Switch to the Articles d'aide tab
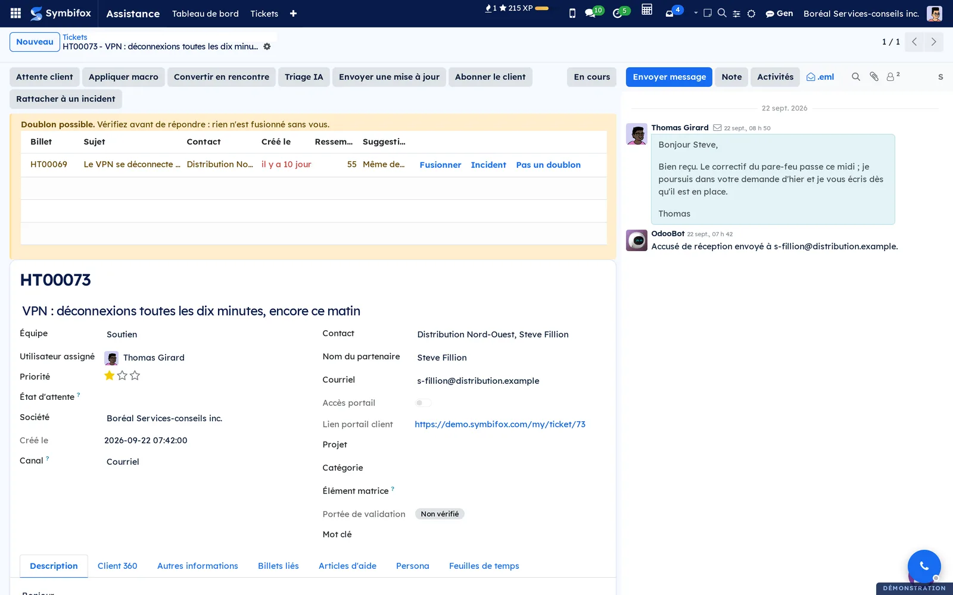The image size is (953, 595). click(x=347, y=566)
